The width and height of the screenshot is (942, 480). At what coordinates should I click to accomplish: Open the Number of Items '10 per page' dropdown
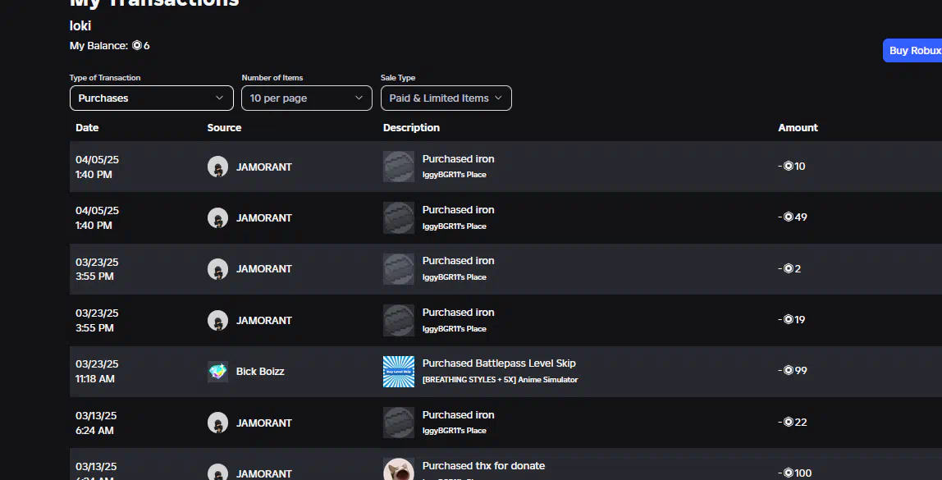pos(306,98)
